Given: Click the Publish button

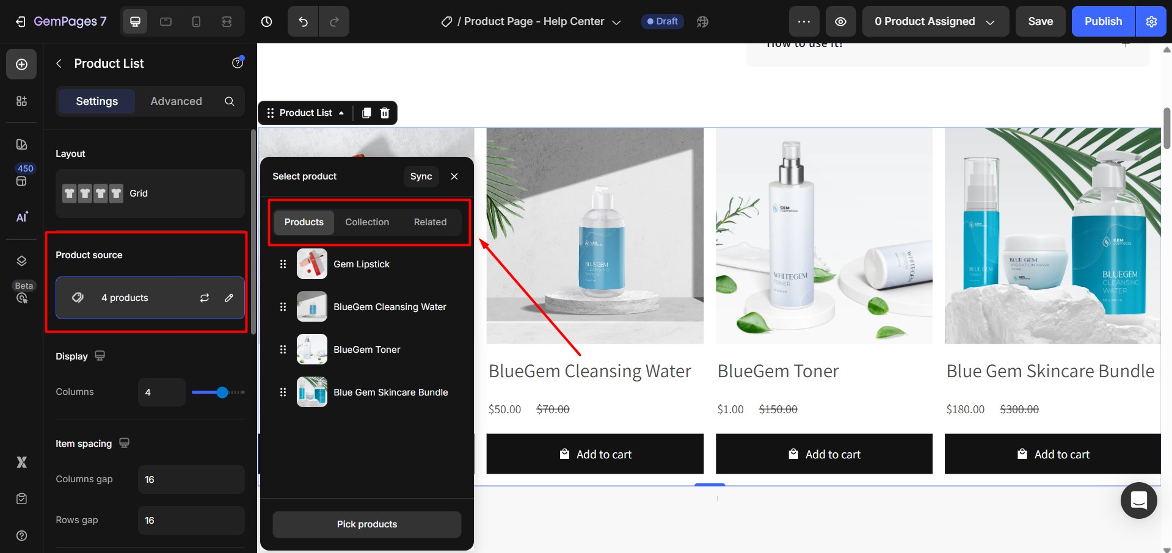Looking at the screenshot, I should pos(1102,21).
